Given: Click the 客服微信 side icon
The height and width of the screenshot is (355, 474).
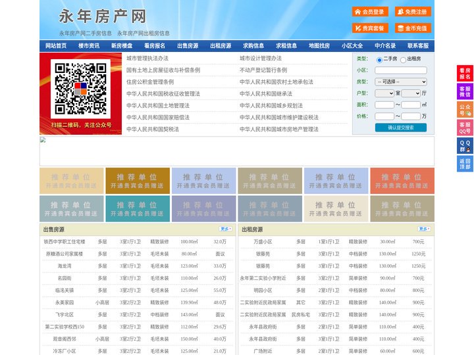Looking at the screenshot, I should click(x=465, y=91).
